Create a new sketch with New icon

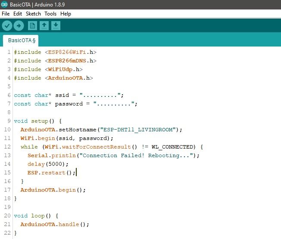(x=32, y=25)
